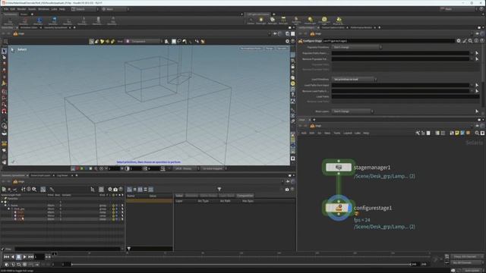Image resolution: width=486 pixels, height=273 pixels.
Task: Open the Load Primitives dropdown
Action: coord(355,79)
